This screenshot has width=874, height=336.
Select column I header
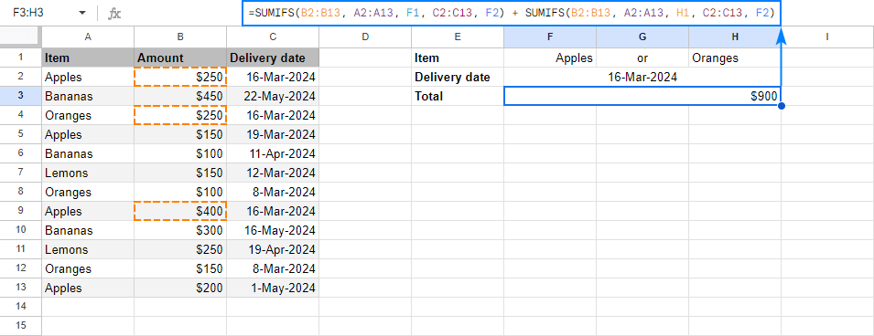pos(827,37)
